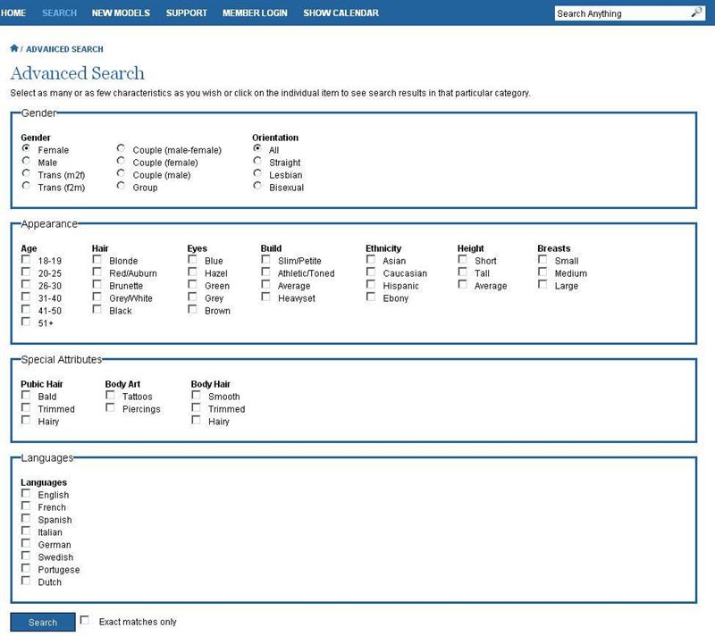
Task: Check the Green eyes checkbox
Action: (x=192, y=284)
